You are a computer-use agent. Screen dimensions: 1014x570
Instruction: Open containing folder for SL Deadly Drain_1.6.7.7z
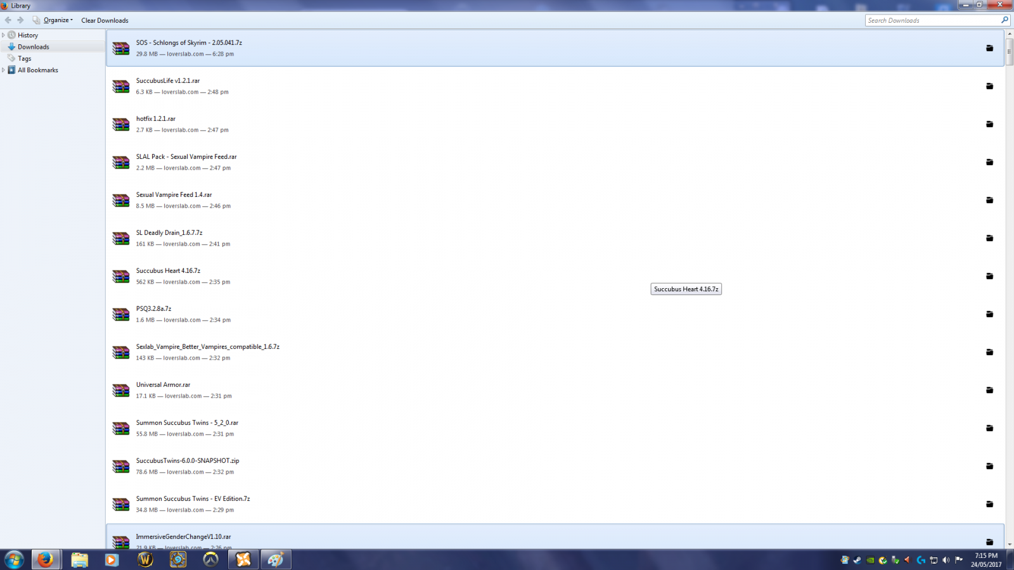(989, 238)
